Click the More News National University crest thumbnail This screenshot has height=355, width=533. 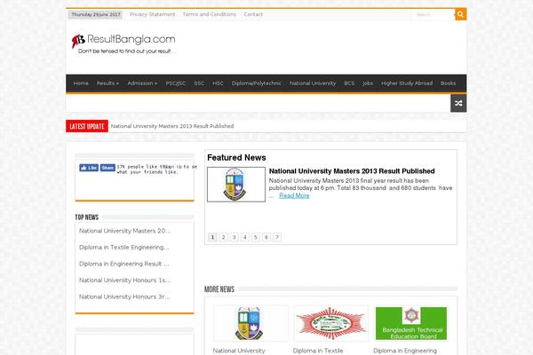(x=251, y=323)
